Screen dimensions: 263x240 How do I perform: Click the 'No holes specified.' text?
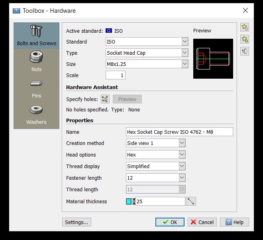pyautogui.click(x=87, y=110)
